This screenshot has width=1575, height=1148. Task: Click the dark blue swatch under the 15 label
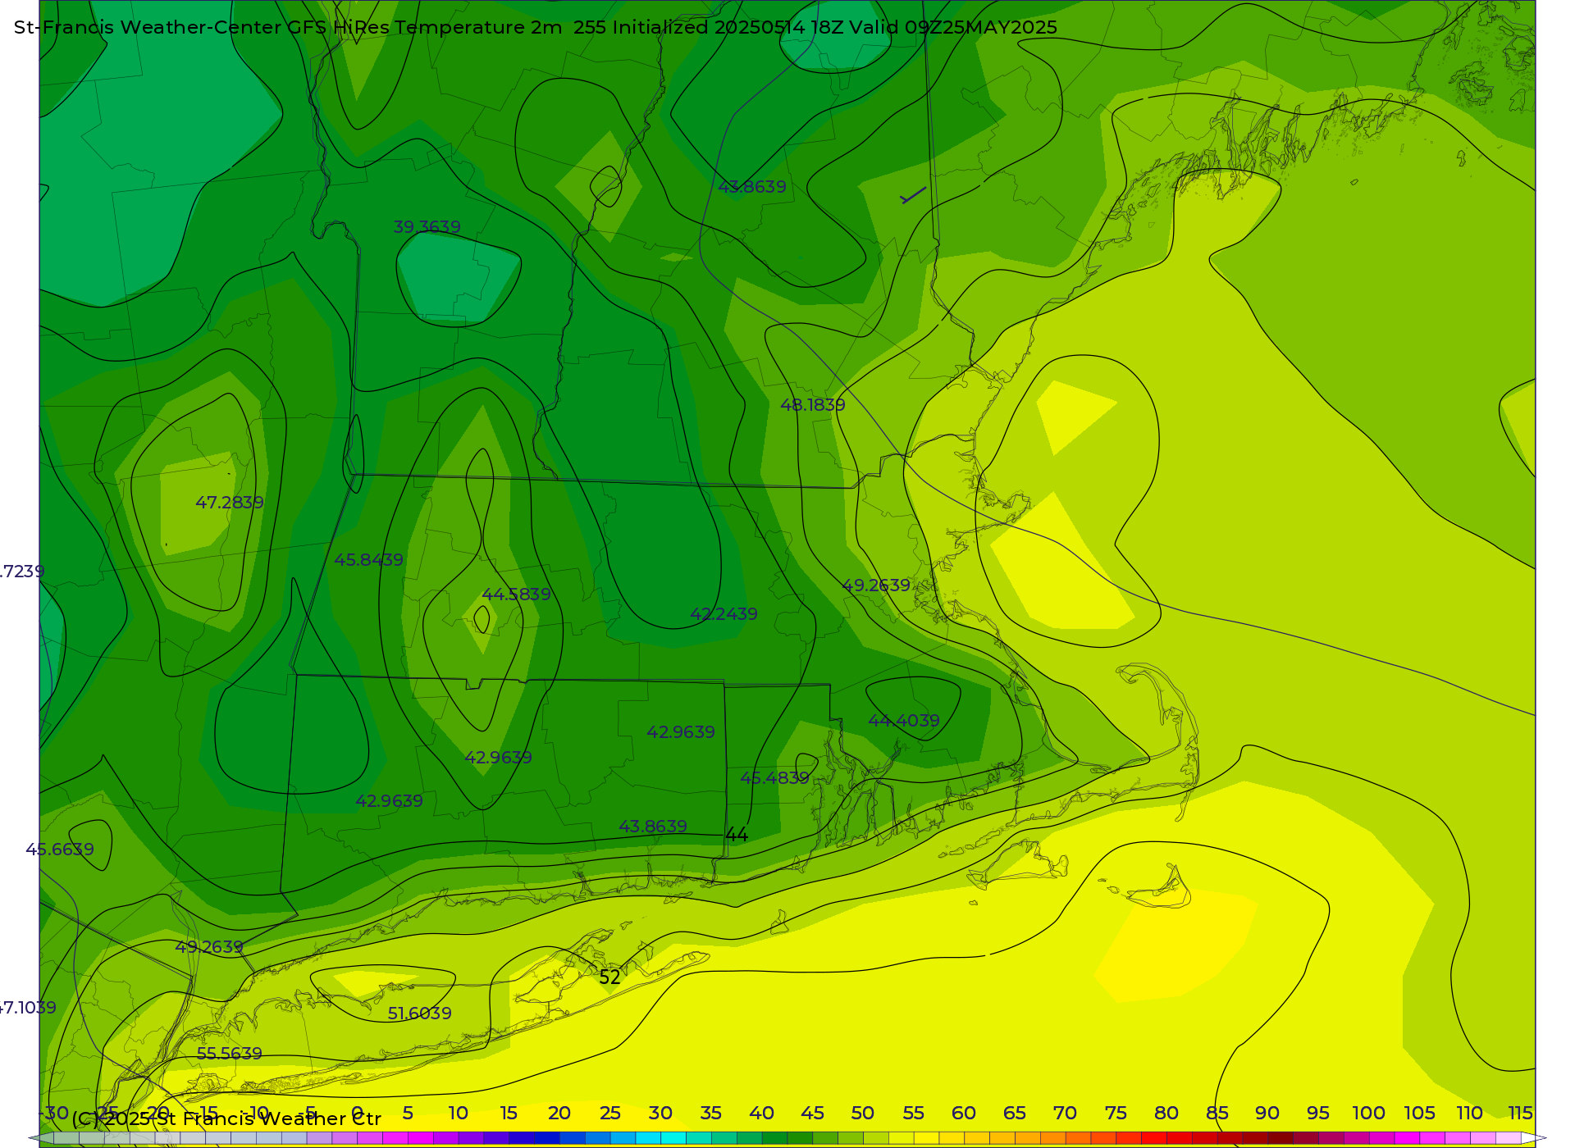point(521,1138)
